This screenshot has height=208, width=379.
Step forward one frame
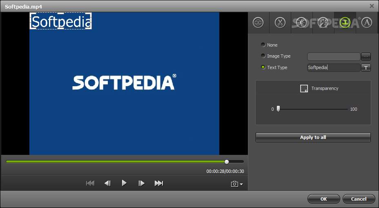coord(141,183)
